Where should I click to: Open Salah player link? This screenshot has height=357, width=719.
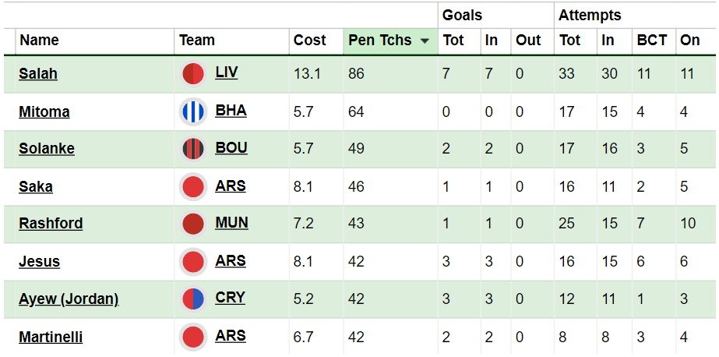[38, 73]
